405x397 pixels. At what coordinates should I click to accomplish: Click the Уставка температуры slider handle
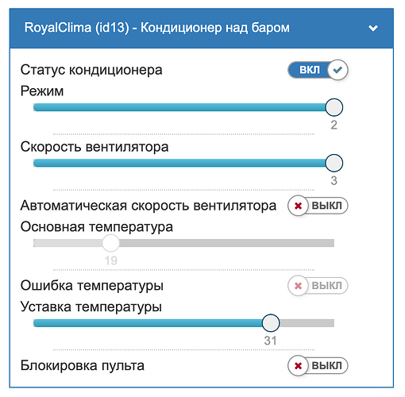tap(271, 323)
